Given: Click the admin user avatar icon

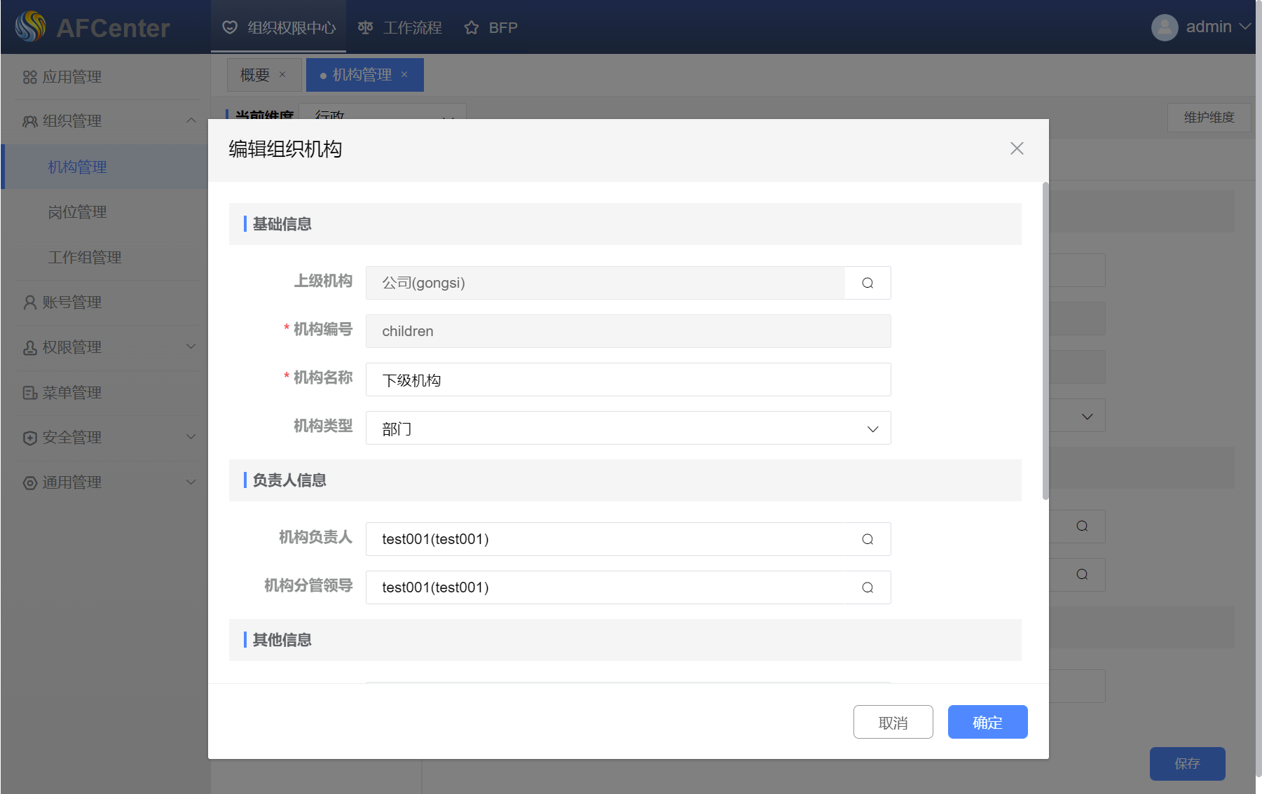Looking at the screenshot, I should [x=1164, y=27].
